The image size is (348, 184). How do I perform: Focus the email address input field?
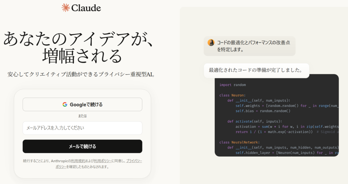click(82, 128)
